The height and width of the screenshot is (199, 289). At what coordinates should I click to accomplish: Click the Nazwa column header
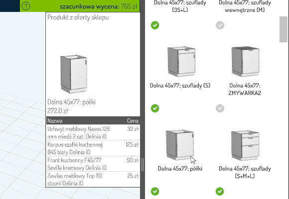coord(55,121)
